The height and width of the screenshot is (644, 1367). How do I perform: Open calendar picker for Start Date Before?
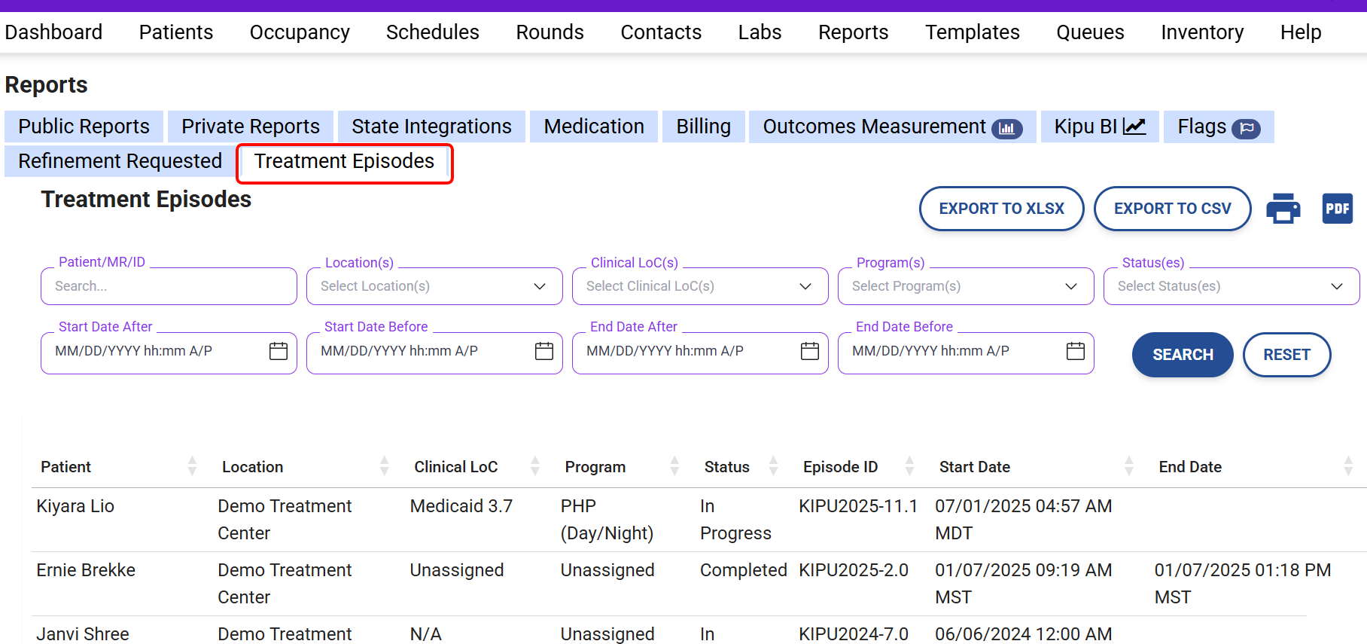[544, 351]
